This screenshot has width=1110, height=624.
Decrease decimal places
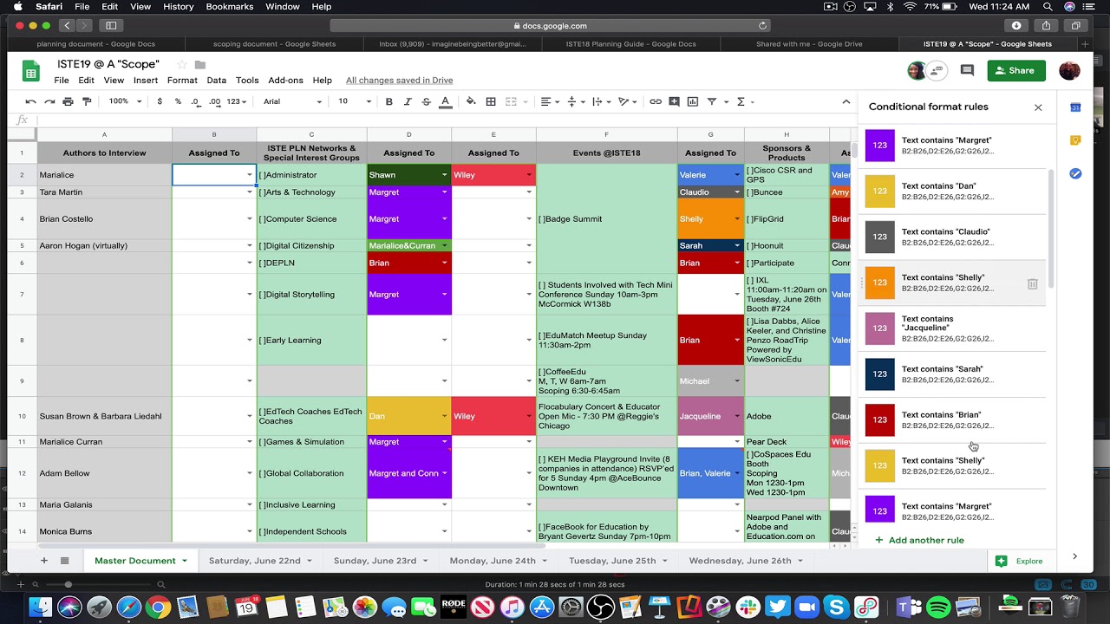[x=196, y=101]
